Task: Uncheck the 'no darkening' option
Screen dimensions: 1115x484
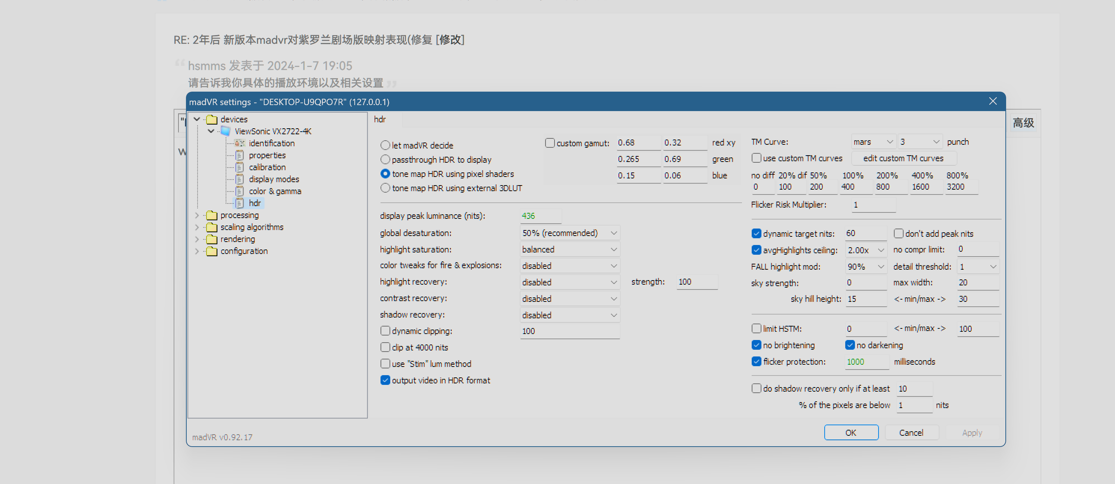Action: click(x=850, y=345)
